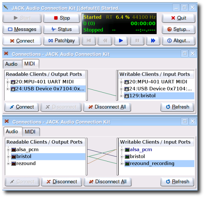
Task: Click 20:MPU-401 UART MIDI input client icon
Action: coord(127,82)
